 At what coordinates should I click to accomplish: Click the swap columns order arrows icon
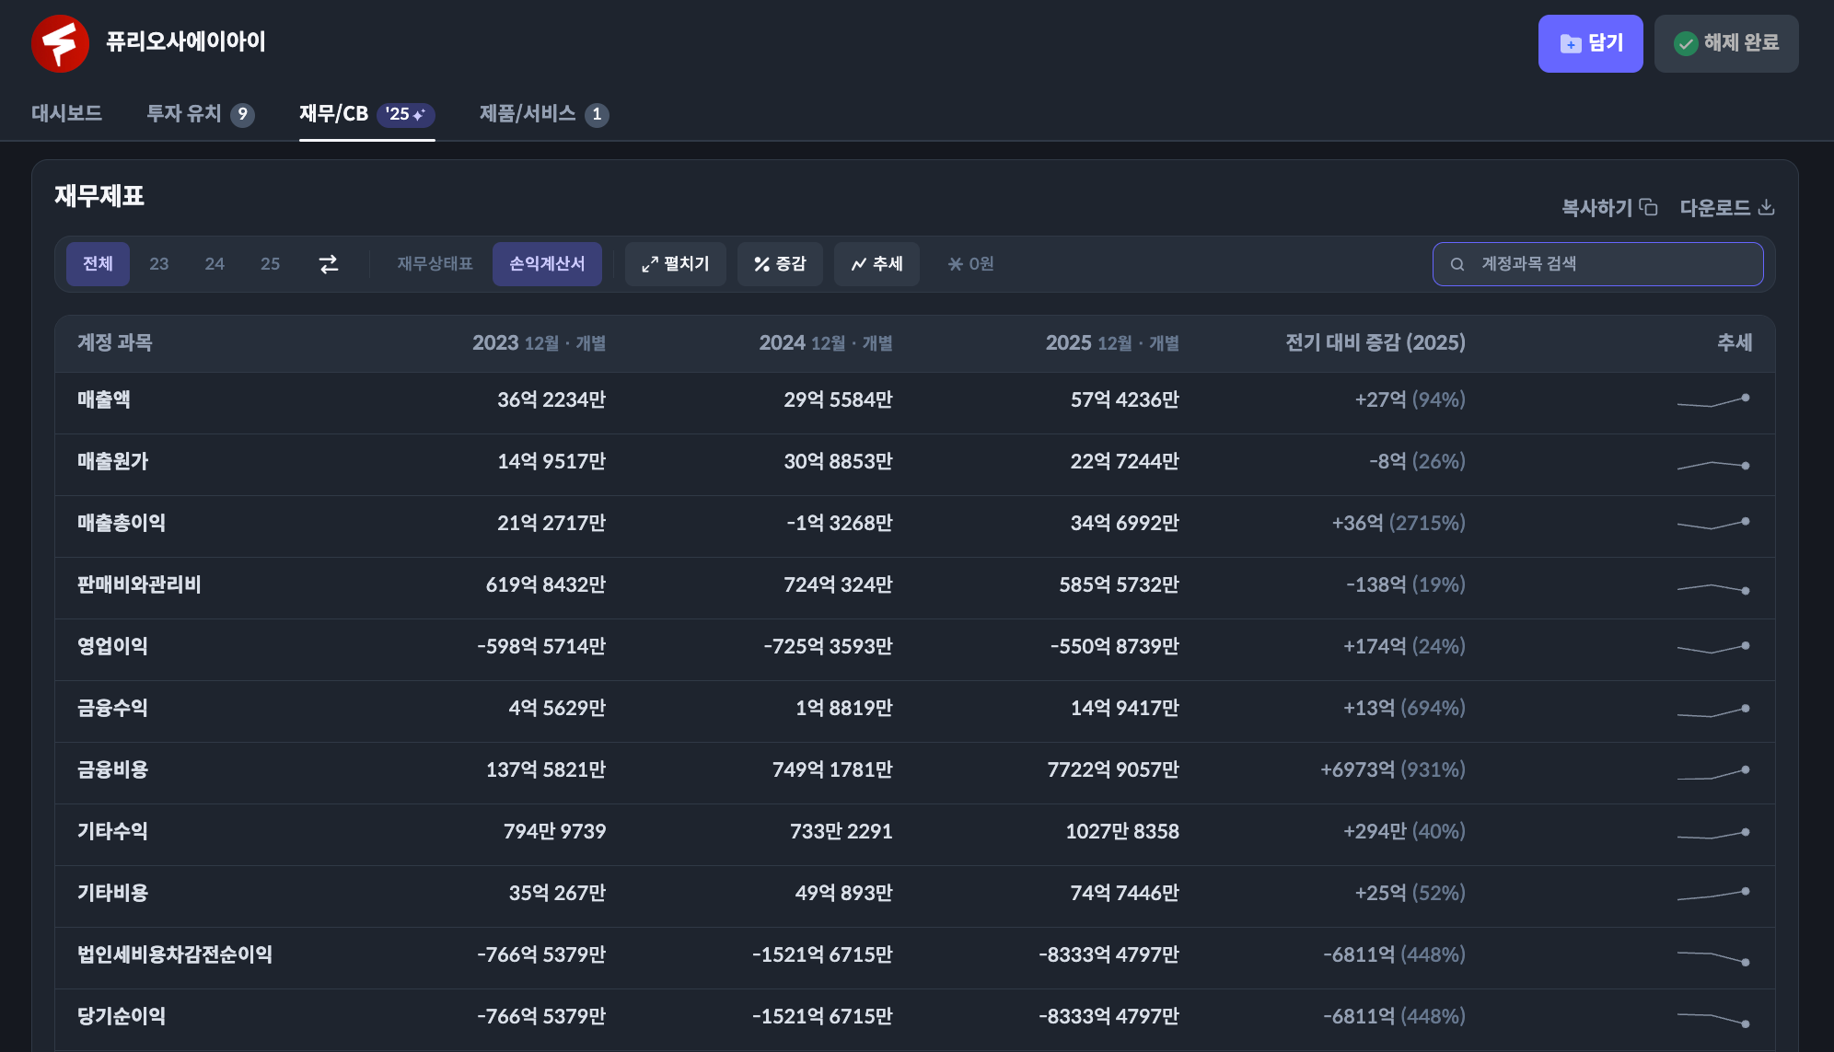click(329, 264)
